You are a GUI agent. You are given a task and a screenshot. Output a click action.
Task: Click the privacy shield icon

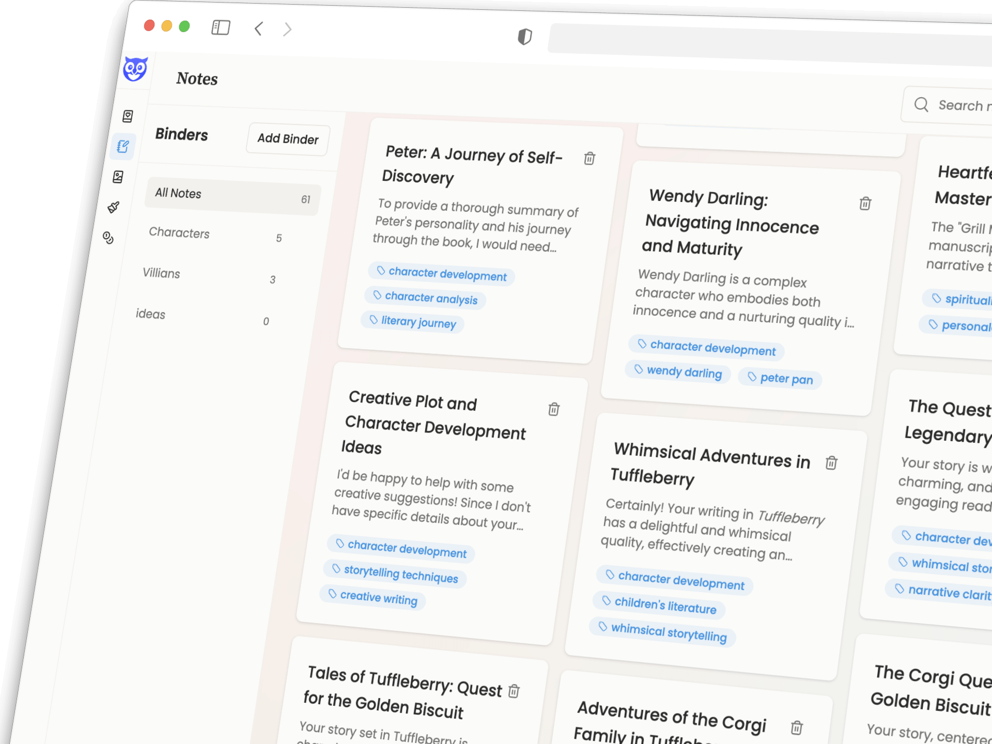click(524, 37)
